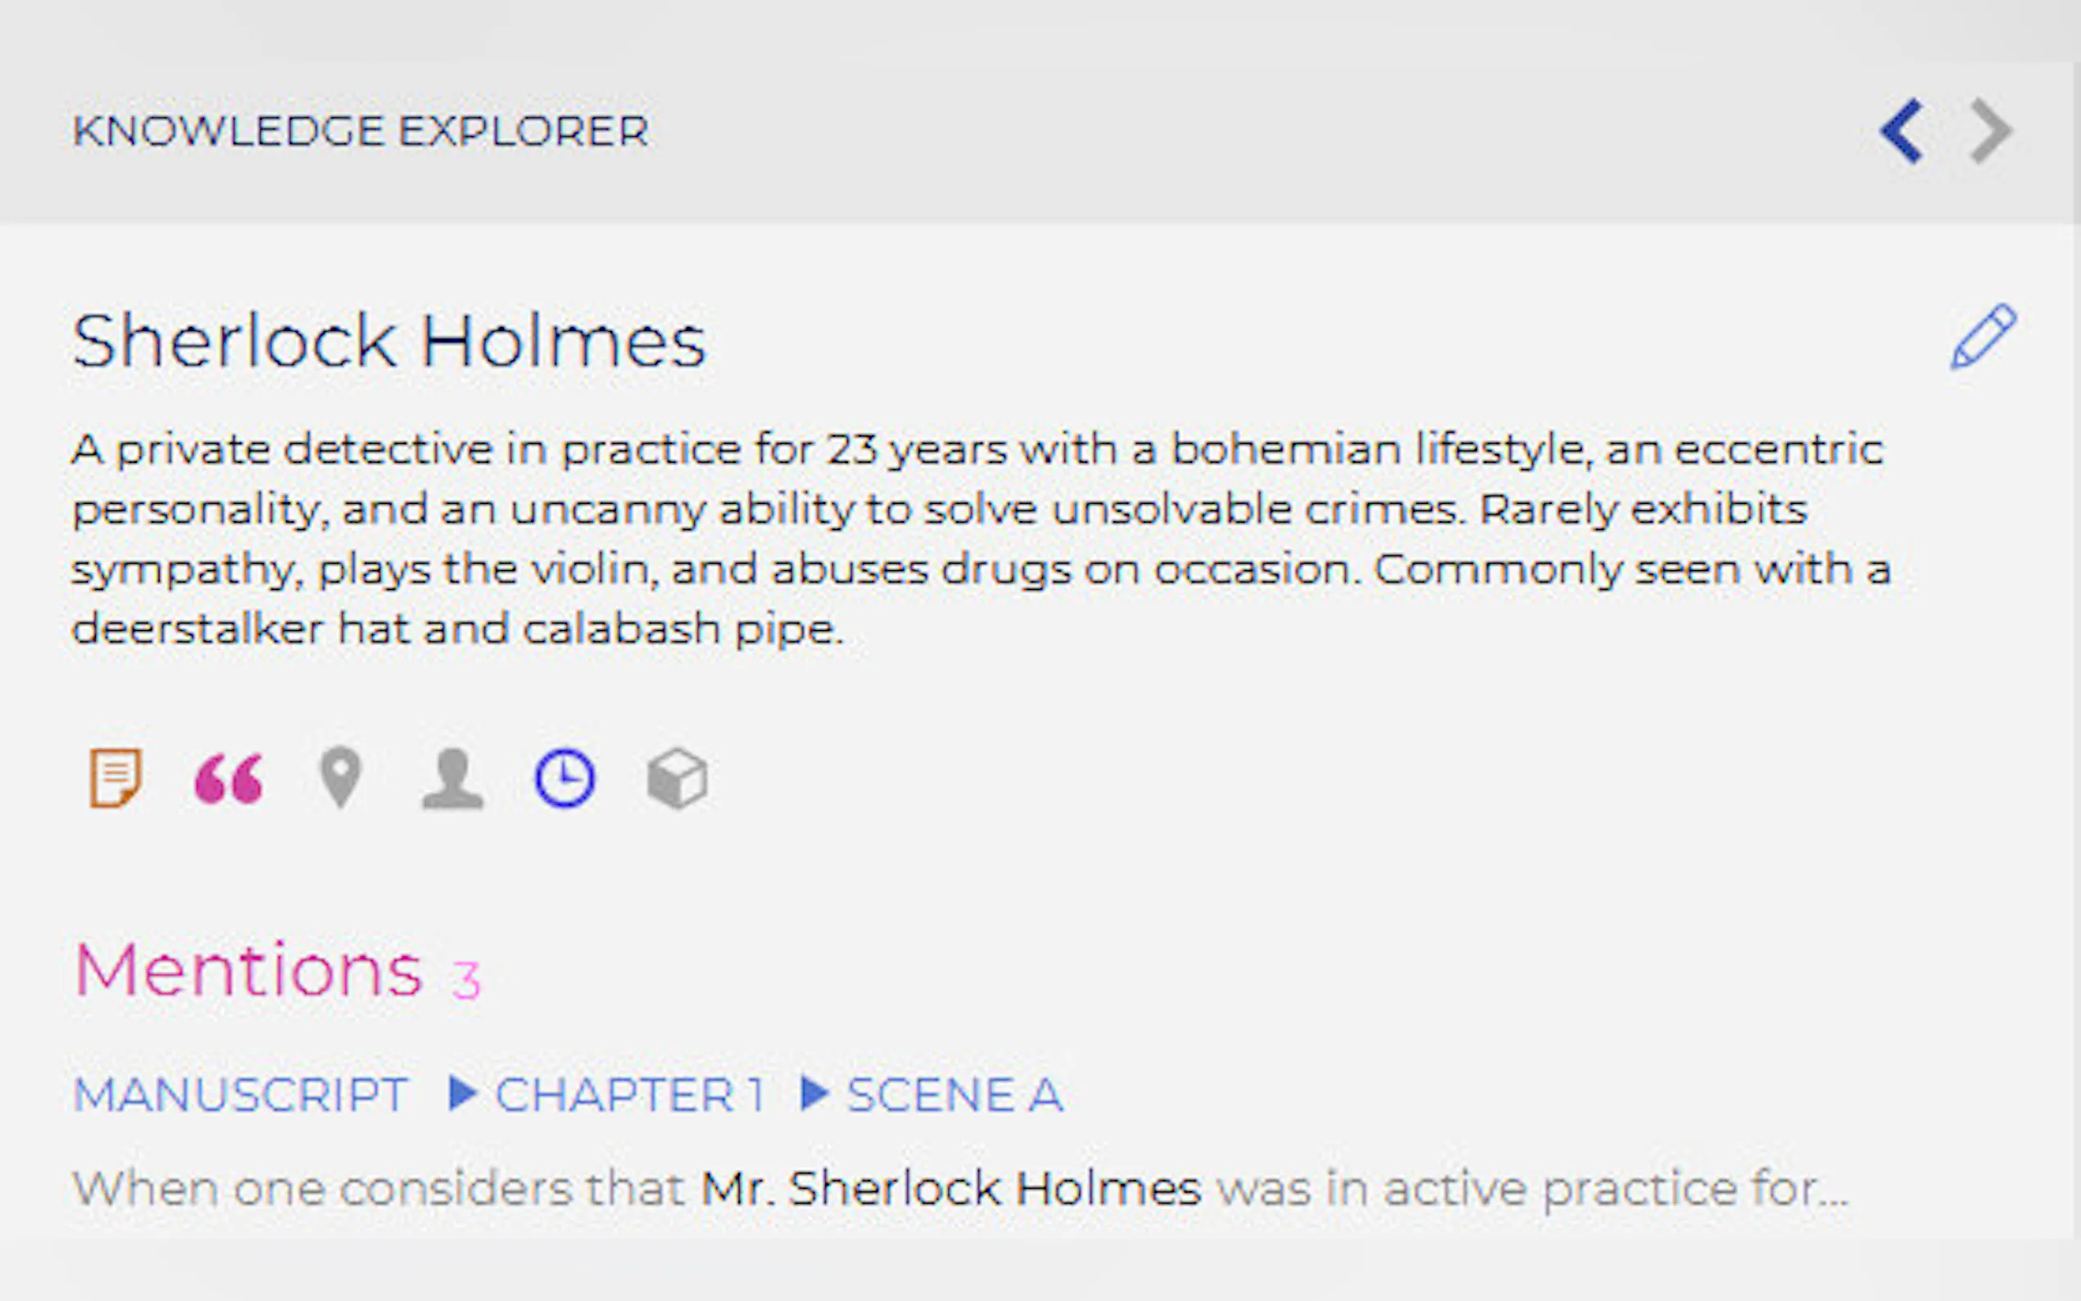Screen dimensions: 2081x1301
Task: Click the Sherlock Holmes entry title
Action: point(389,342)
